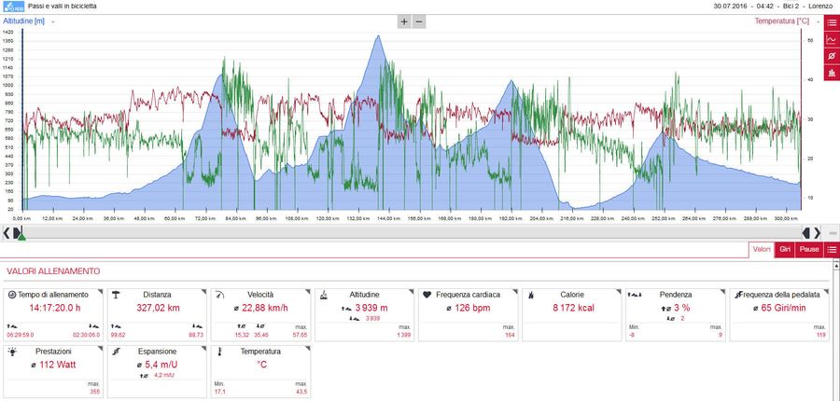Zoom in chart with the plus button
This screenshot has height=401, width=840.
[404, 22]
